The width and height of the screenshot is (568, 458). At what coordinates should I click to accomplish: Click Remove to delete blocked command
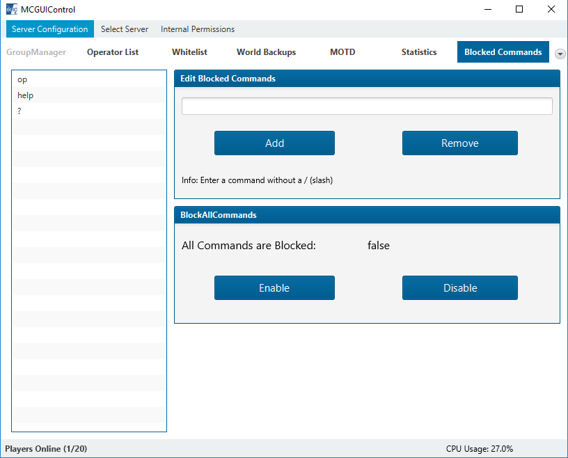click(459, 143)
